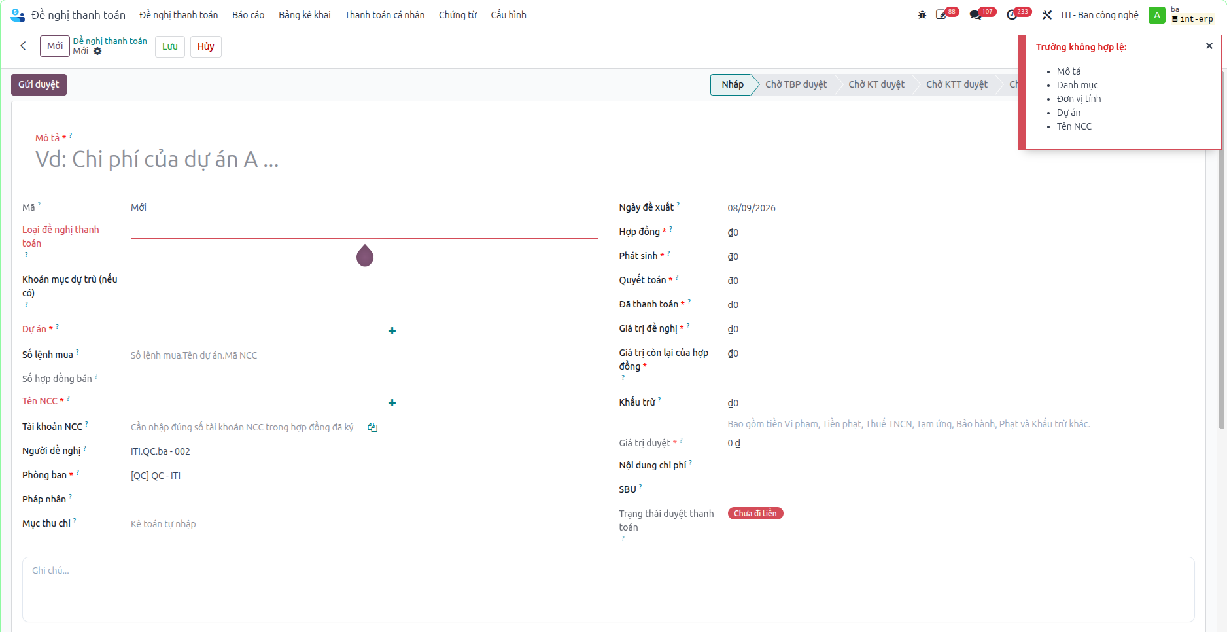Open the activities clock icon with badge 233
Viewport: 1227px width, 632px height.
click(1012, 15)
